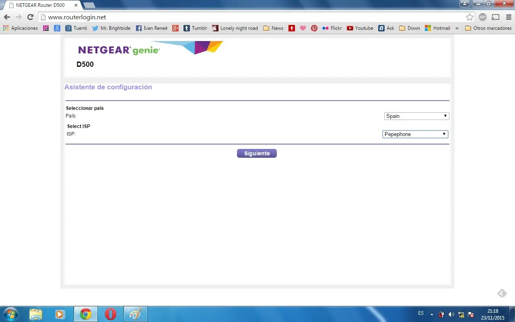The image size is (515, 322).
Task: Click the Asistente de configuración heading
Action: (x=108, y=87)
